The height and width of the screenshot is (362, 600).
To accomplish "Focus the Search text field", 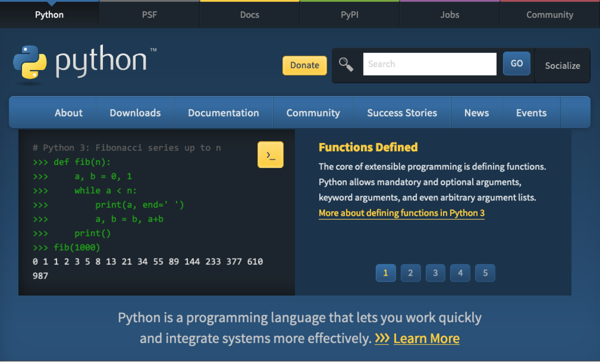I will point(429,64).
